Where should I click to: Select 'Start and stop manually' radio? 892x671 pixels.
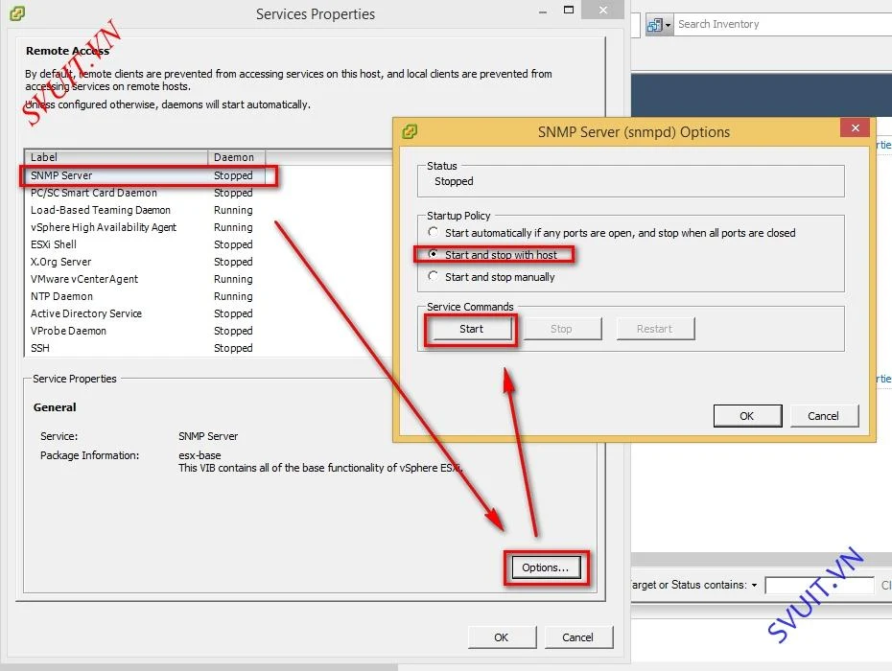pyautogui.click(x=434, y=276)
